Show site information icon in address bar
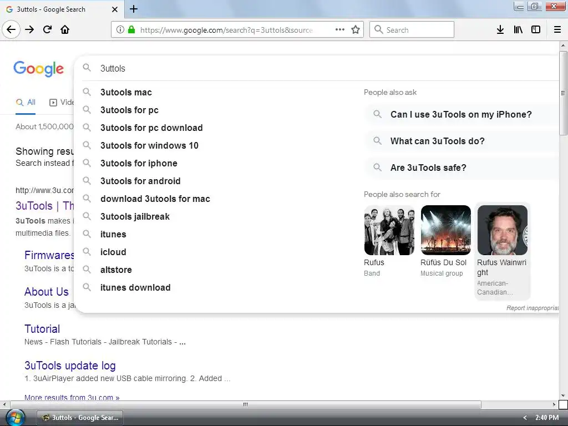Screen dimensions: 568x426 tap(120, 30)
